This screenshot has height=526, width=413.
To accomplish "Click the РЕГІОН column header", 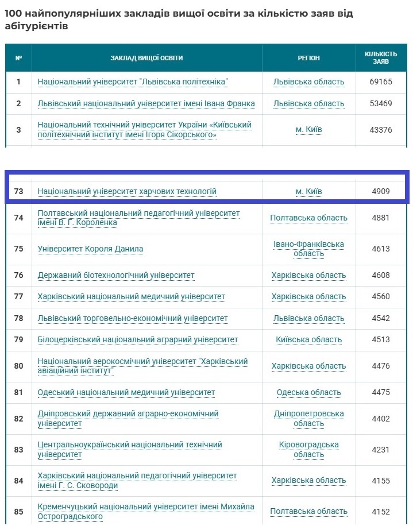I will tap(308, 58).
